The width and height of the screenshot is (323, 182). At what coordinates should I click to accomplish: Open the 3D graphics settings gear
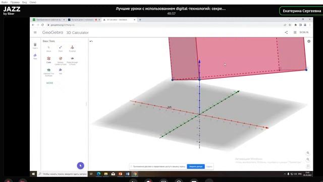tap(309, 41)
